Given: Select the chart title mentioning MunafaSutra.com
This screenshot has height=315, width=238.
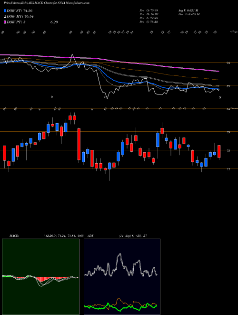Looking at the screenshot, I should pyautogui.click(x=47, y=3).
